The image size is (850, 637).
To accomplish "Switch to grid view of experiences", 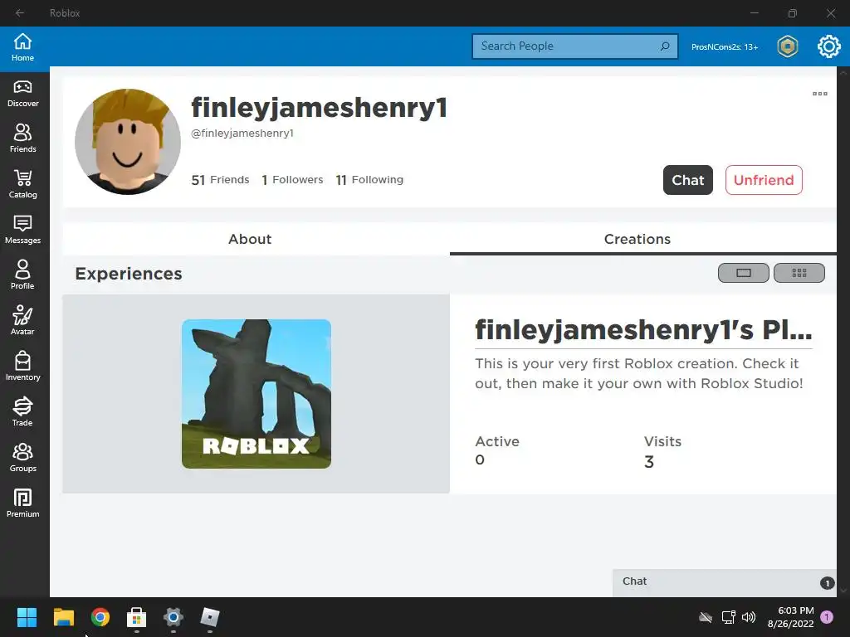I will click(799, 273).
